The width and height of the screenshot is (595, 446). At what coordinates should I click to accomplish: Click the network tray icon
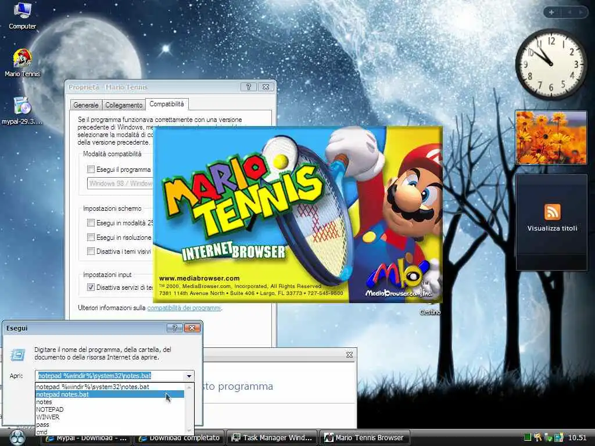point(558,437)
